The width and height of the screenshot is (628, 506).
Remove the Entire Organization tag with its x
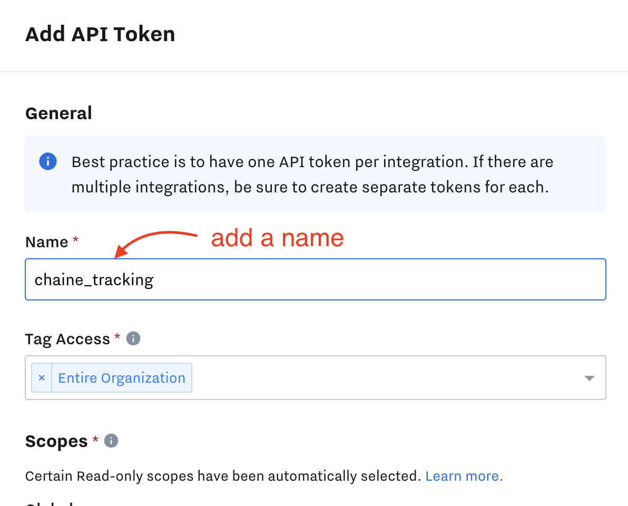point(42,378)
